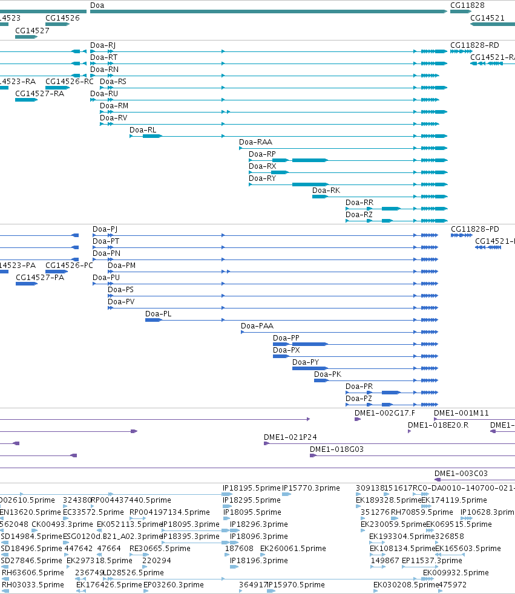Image resolution: width=515 pixels, height=594 pixels.
Task: Click the Doa-RP transcript label
Action: tap(262, 154)
